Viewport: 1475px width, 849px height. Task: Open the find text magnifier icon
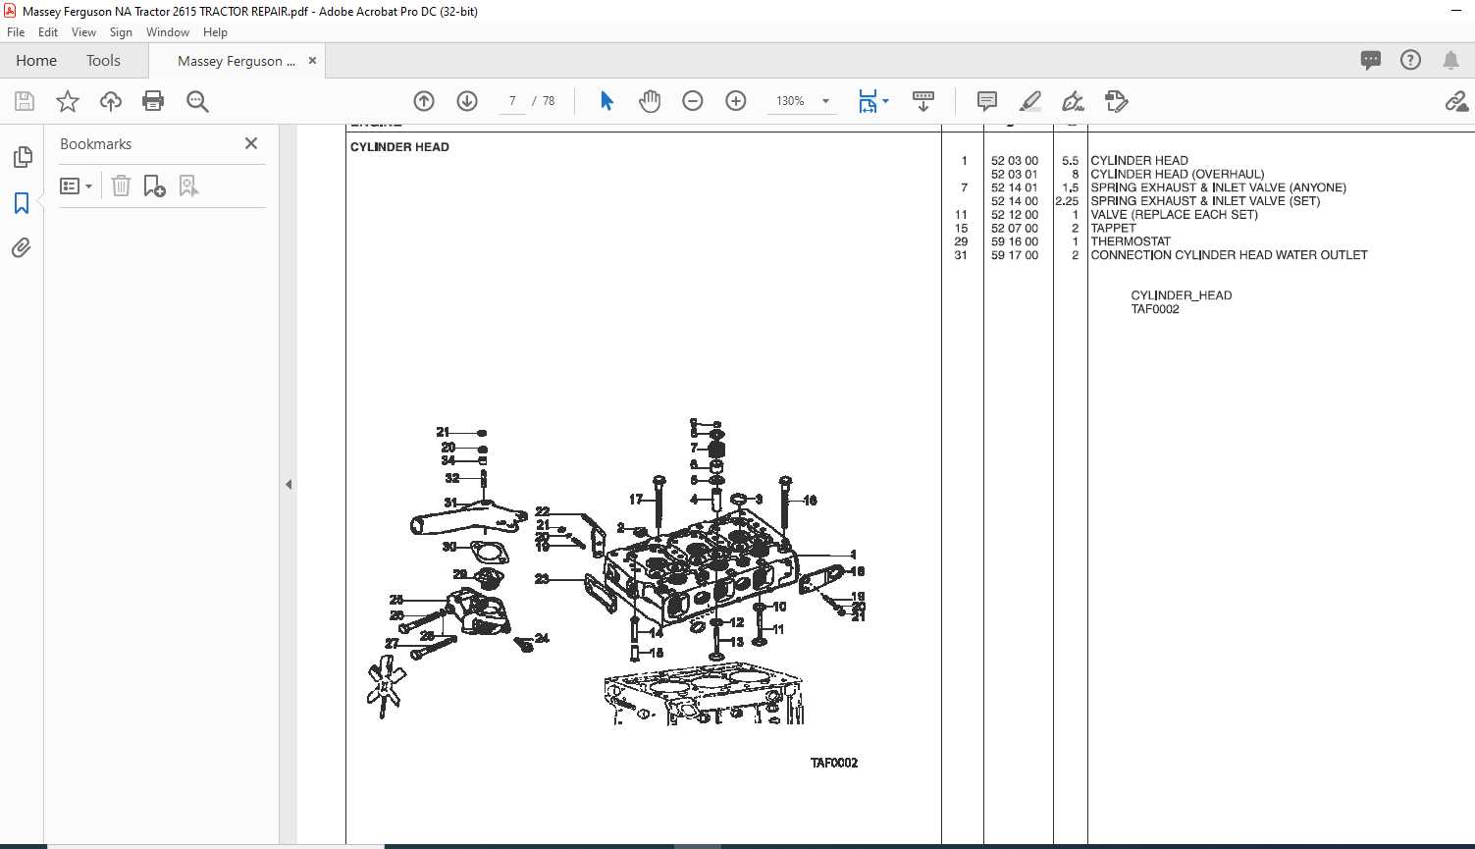coord(197,101)
